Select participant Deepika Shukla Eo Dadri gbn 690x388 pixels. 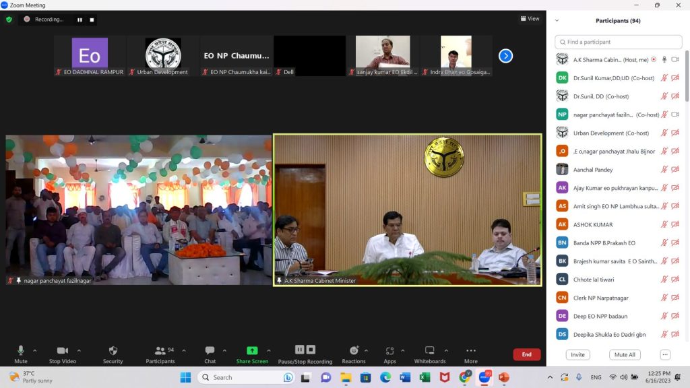pos(618,334)
